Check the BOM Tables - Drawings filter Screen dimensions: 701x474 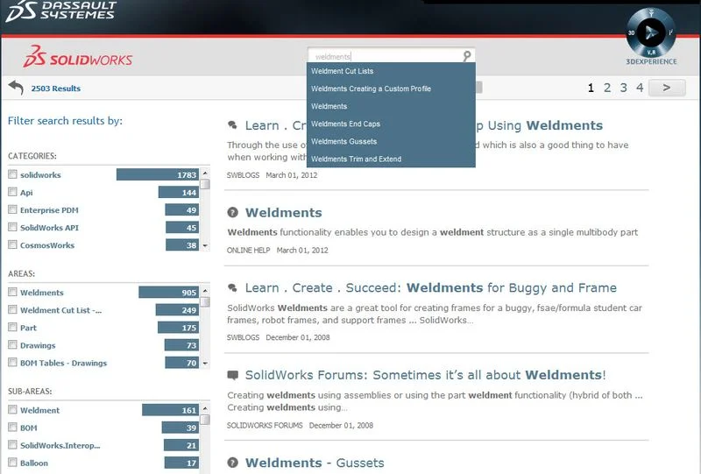pyautogui.click(x=12, y=362)
